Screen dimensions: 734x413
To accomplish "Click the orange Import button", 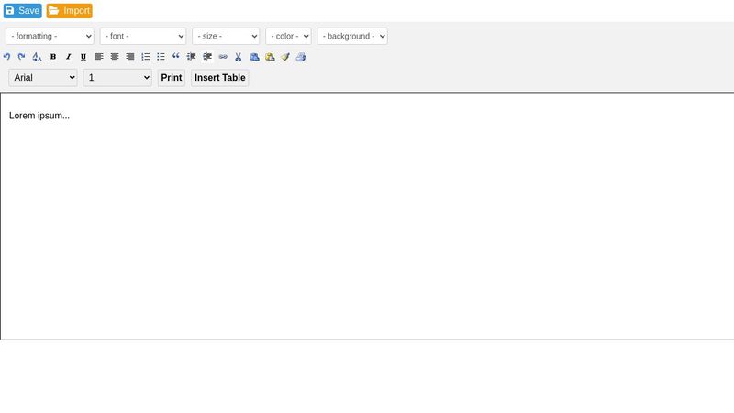I will click(70, 11).
